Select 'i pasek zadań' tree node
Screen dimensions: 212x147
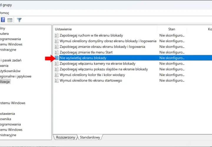[x=11, y=60]
